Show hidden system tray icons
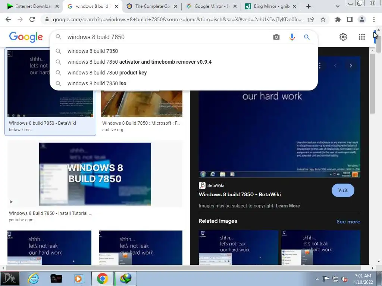The height and width of the screenshot is (286, 382). click(x=317, y=279)
